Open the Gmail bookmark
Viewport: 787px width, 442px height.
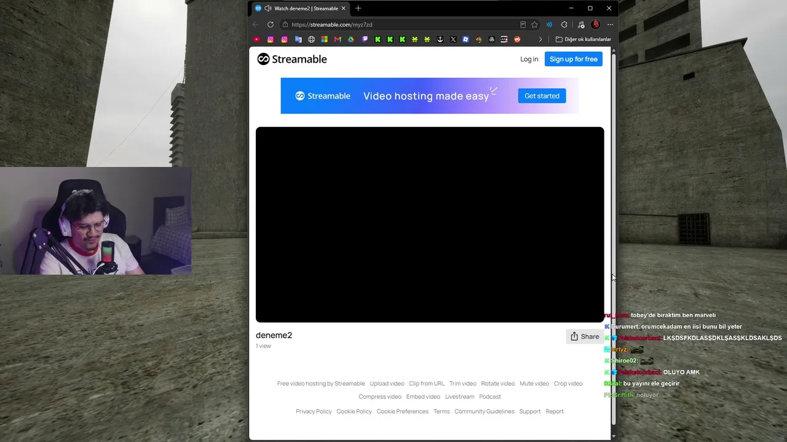pyautogui.click(x=338, y=39)
